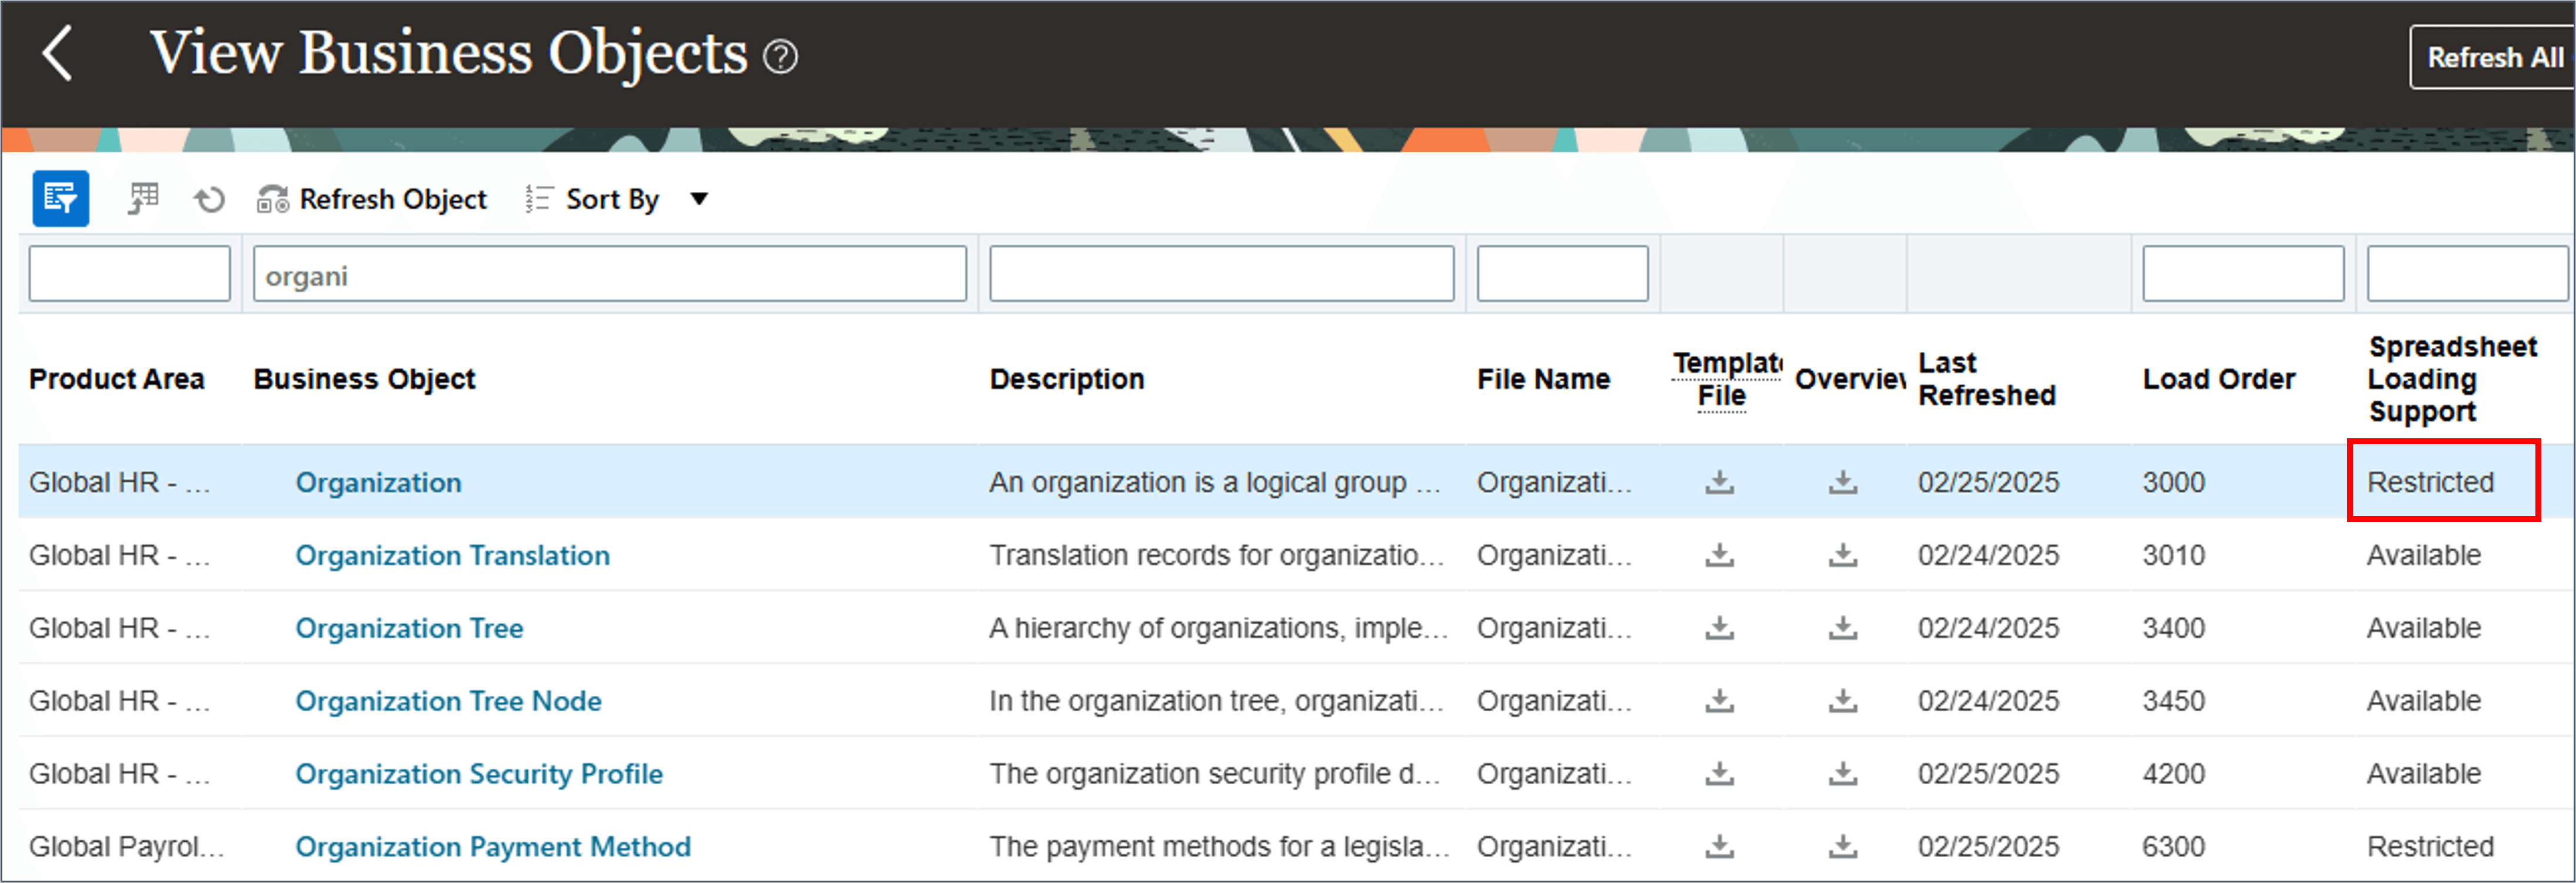Download overview for Organization Security Profile
The height and width of the screenshot is (883, 2576).
(1842, 774)
